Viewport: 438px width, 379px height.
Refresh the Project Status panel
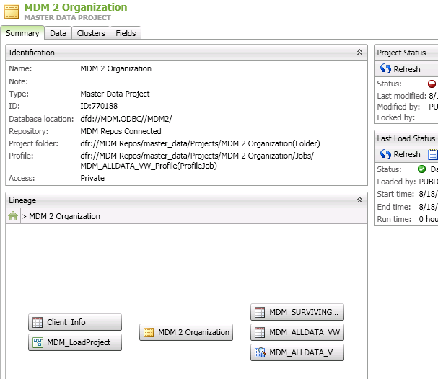400,69
